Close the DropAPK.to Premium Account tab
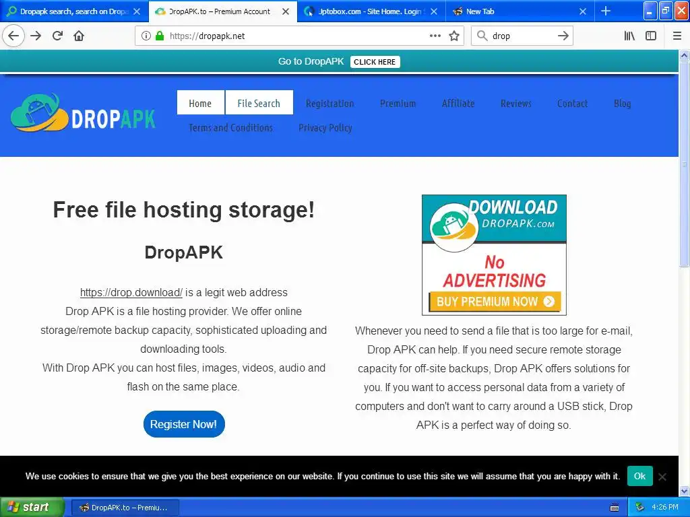Viewport: 690px width, 517px height. [x=286, y=11]
